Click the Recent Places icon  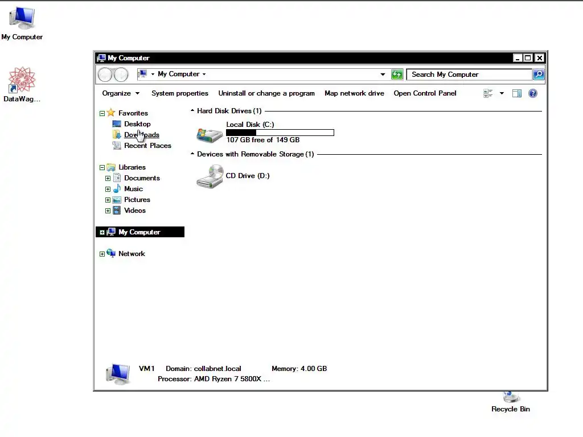[117, 145]
